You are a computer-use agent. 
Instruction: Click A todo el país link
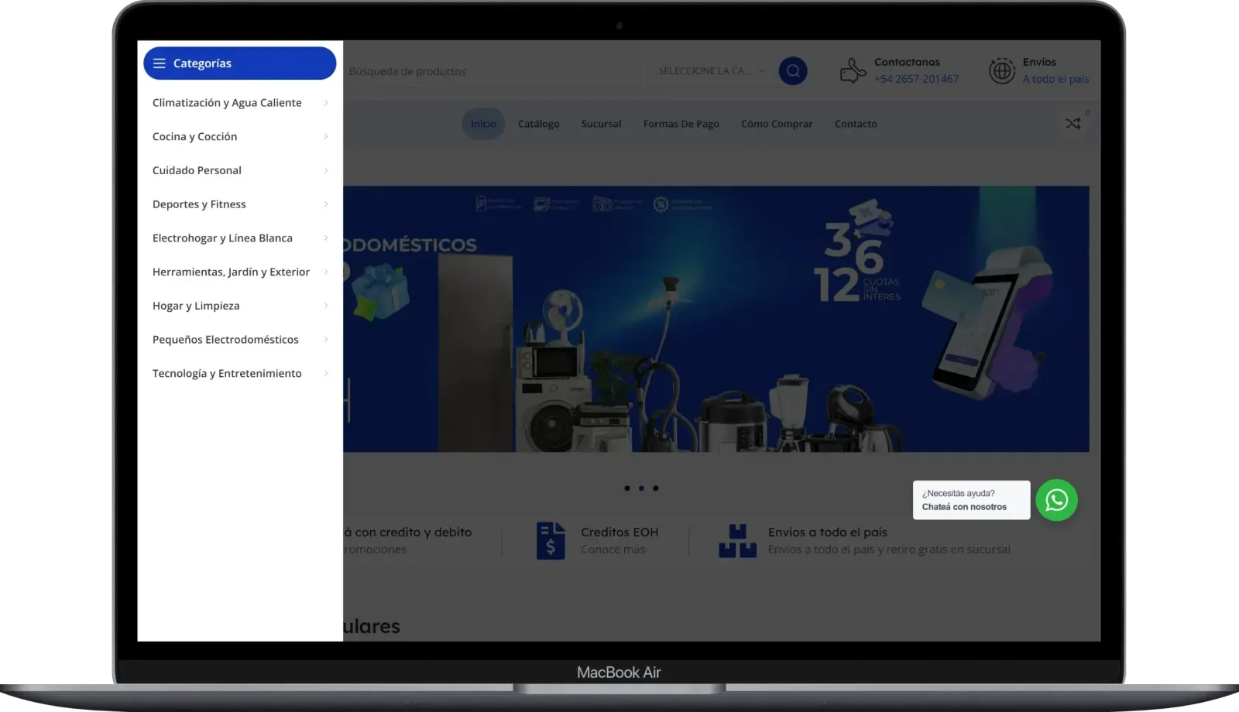click(x=1055, y=79)
